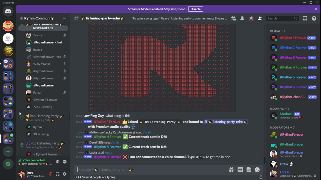Open notification settings bell icon
This screenshot has width=321, height=180.
242,18
